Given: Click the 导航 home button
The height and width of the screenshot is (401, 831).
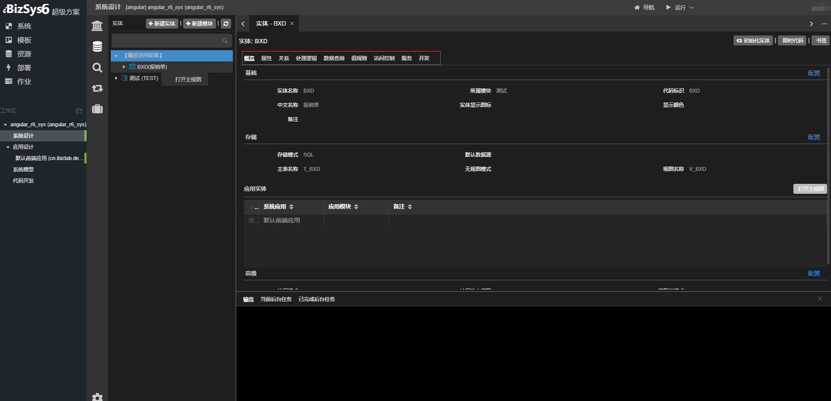Looking at the screenshot, I should tap(644, 7).
